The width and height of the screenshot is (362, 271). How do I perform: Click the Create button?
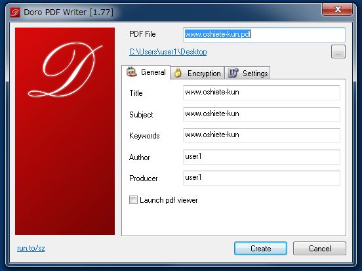(x=260, y=249)
